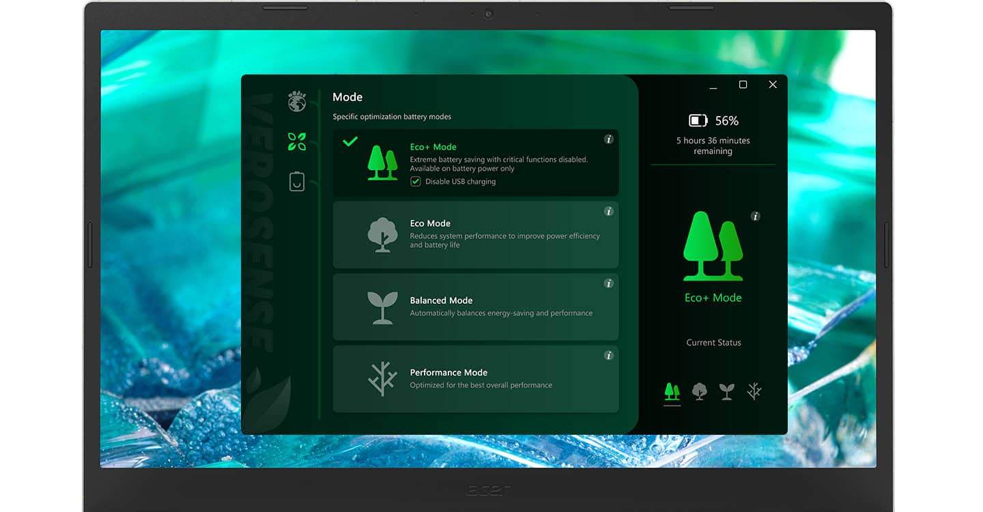
Task: Click the Performance icon under Current Status
Action: point(754,390)
